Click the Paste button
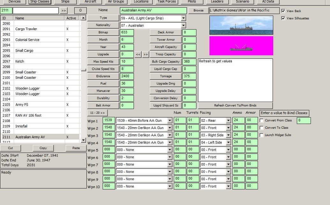Viewport: 330px width, 205px height. (76, 148)
